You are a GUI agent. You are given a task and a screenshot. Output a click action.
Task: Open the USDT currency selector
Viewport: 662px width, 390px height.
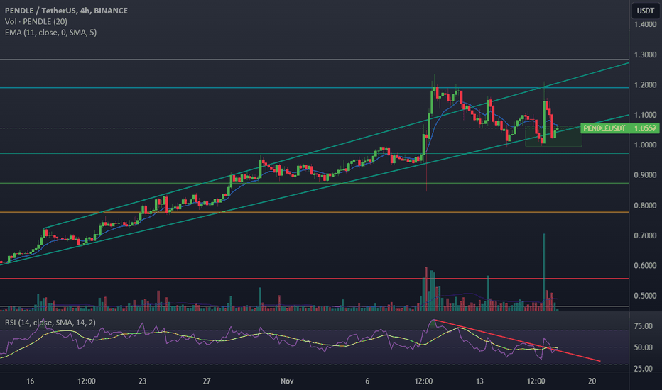click(x=645, y=11)
